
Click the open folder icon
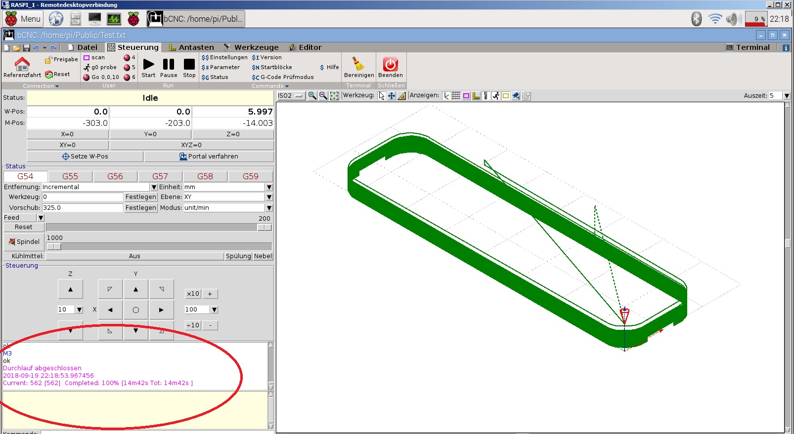17,48
